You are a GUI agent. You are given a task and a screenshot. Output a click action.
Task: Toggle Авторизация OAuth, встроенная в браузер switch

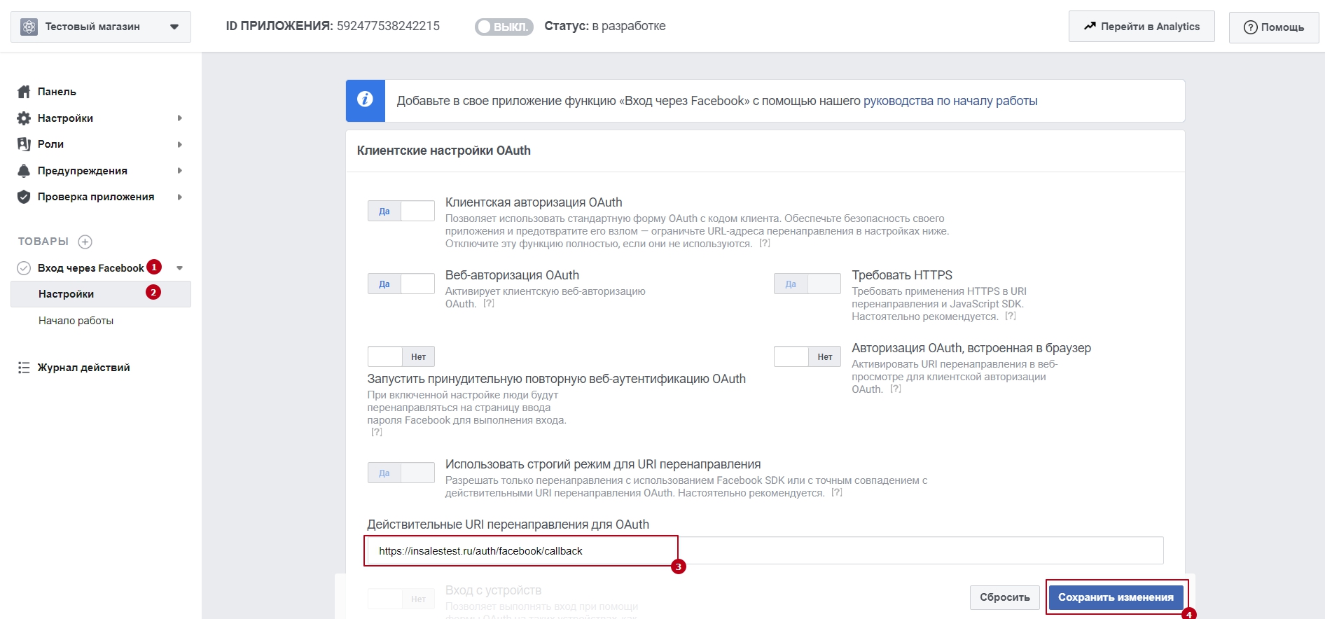click(x=807, y=356)
